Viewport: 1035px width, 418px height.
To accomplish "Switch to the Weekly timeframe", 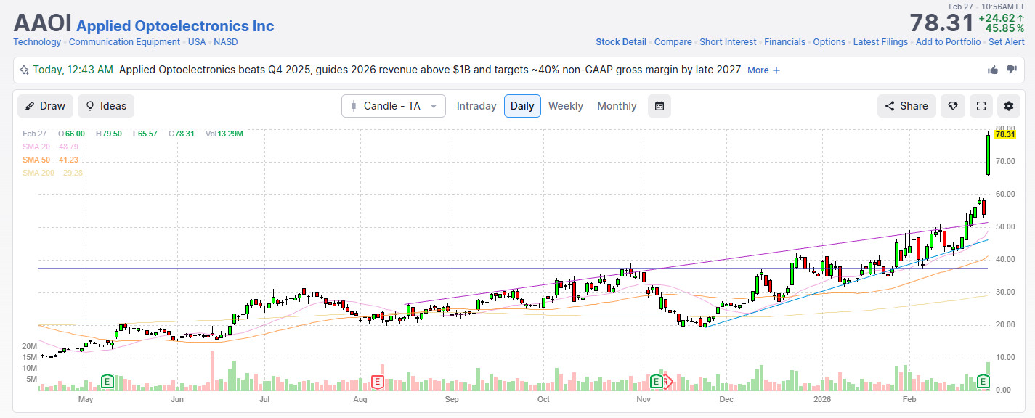I will 565,106.
